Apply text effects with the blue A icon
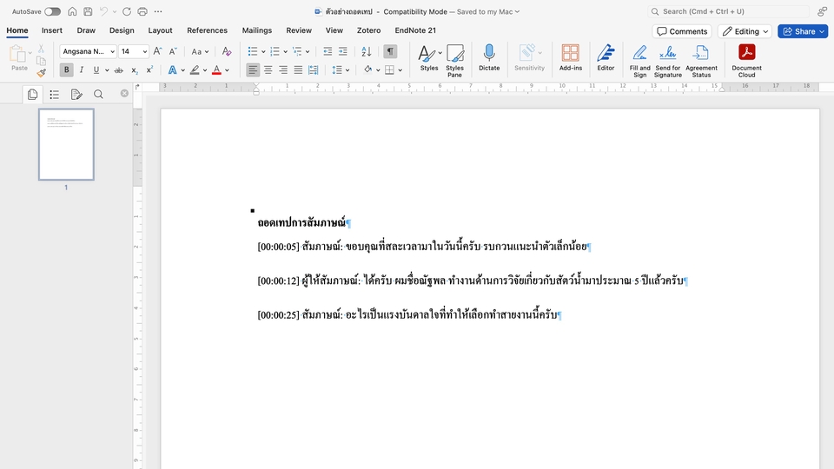Viewport: 834px width, 469px height. (x=172, y=70)
